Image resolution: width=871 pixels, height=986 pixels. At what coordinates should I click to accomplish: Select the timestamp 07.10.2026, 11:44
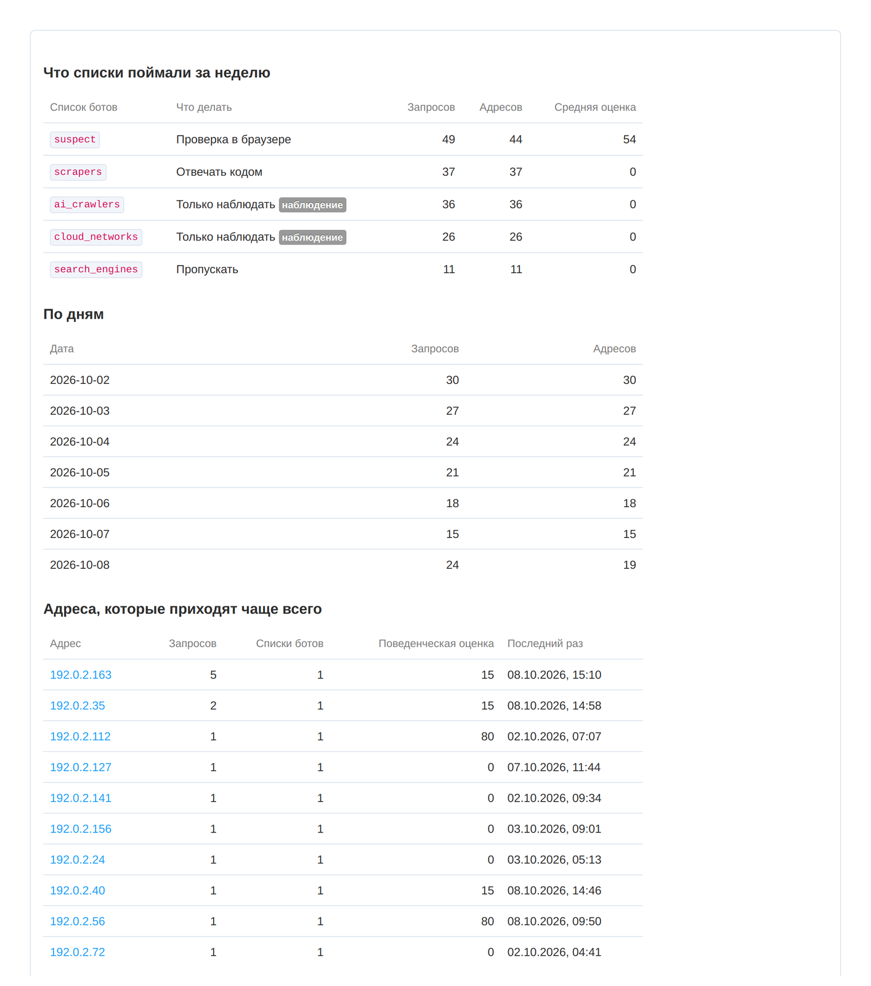(x=554, y=767)
